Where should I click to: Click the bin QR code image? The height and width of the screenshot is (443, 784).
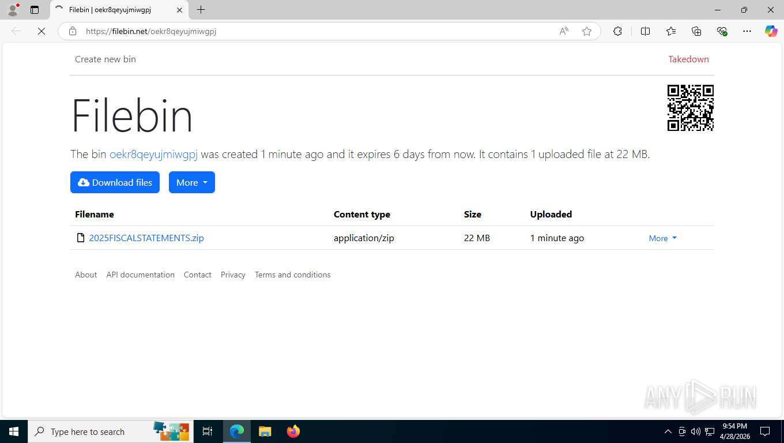click(691, 108)
